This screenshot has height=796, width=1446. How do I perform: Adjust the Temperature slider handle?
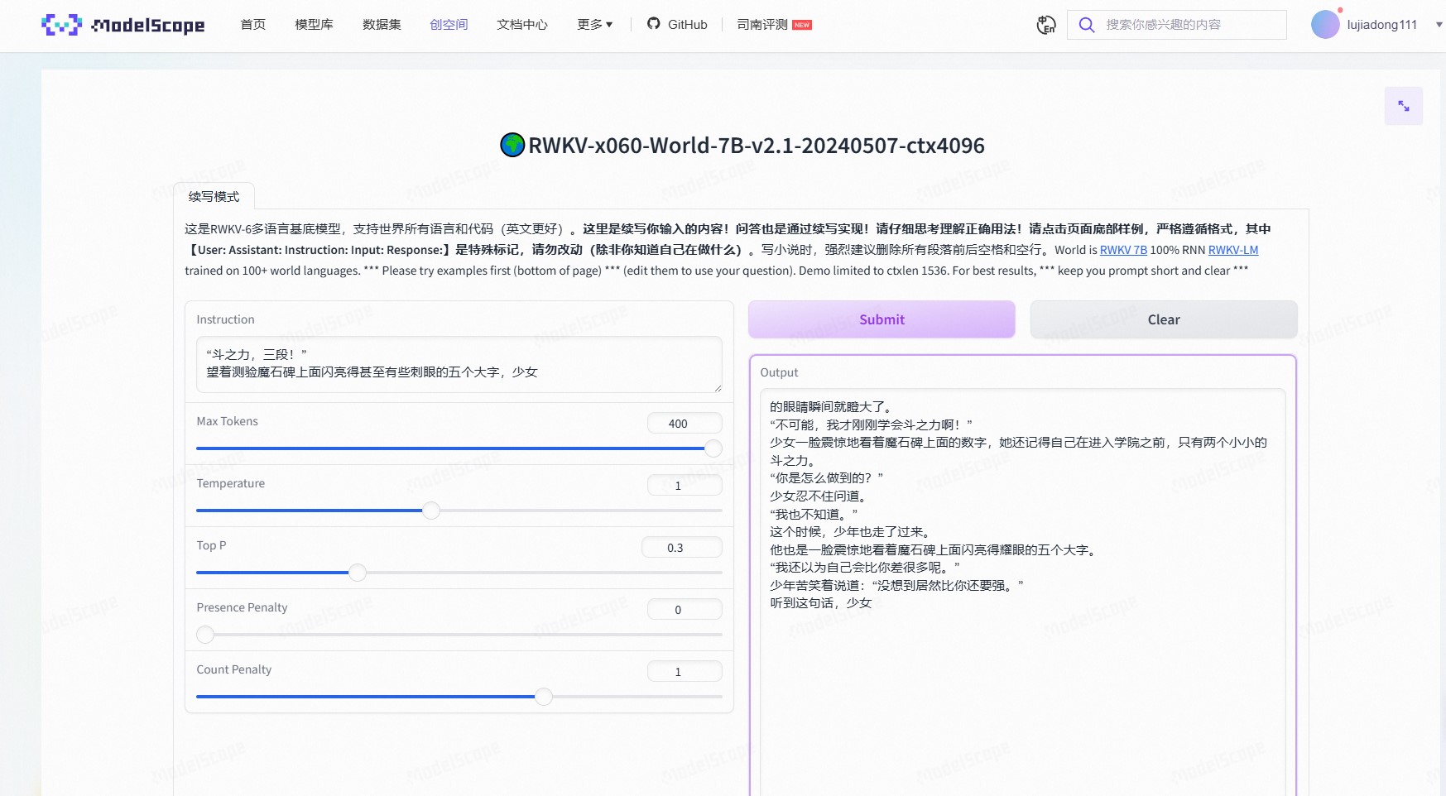click(431, 511)
